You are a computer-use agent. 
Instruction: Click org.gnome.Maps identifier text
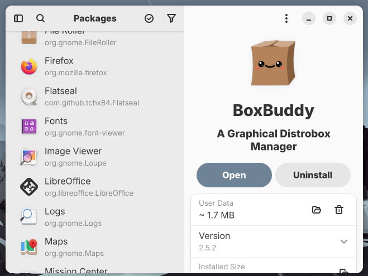pos(74,253)
